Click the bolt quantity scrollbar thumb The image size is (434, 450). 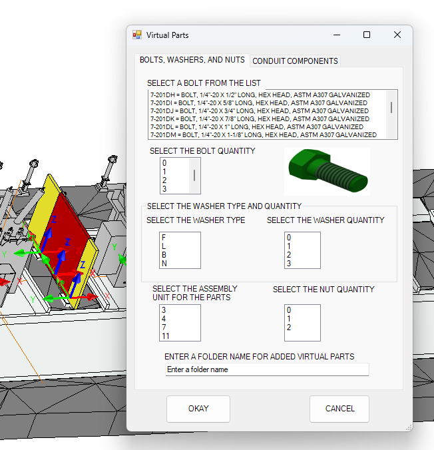click(194, 175)
